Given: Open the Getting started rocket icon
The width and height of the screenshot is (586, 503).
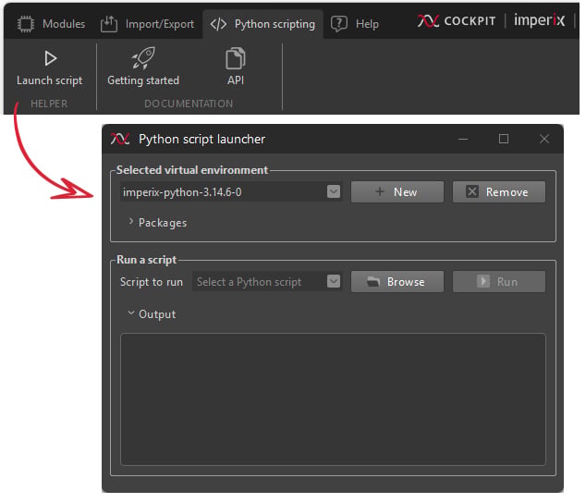Looking at the screenshot, I should click(x=143, y=58).
